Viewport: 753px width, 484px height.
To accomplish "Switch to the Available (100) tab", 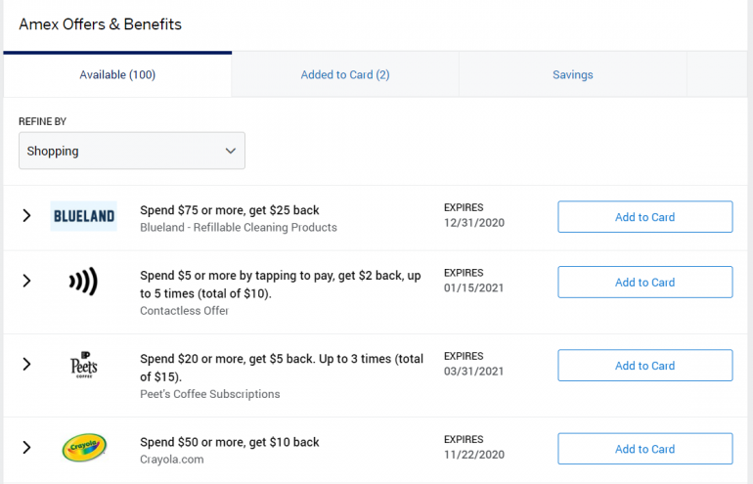I will [117, 74].
